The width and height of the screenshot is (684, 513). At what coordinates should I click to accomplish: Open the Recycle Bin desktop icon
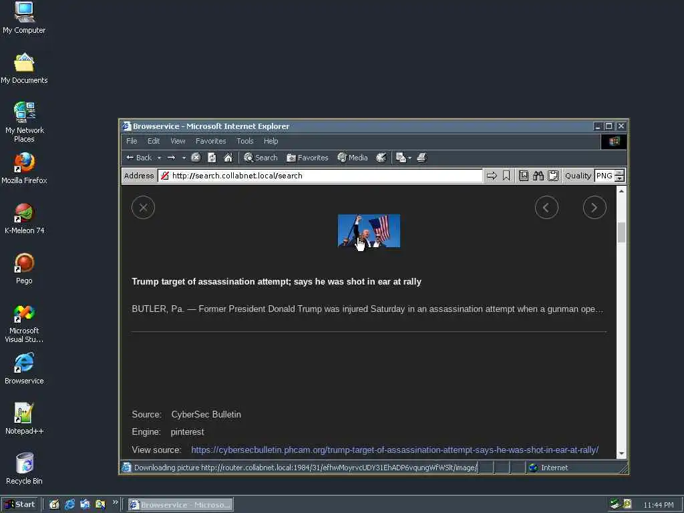(24, 469)
